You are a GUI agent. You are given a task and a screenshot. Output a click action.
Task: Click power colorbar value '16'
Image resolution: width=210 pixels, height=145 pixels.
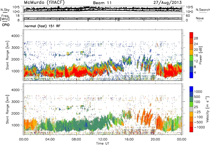point(196,55)
